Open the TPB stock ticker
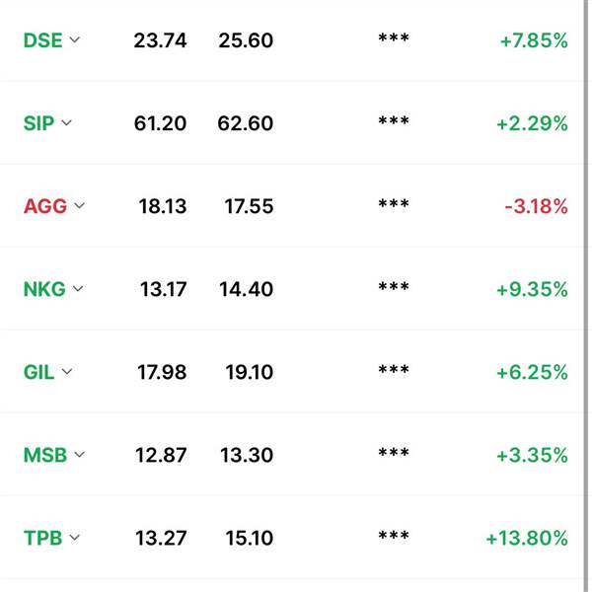 tap(42, 538)
